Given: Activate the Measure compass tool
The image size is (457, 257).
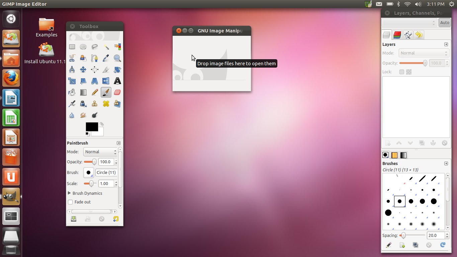Looking at the screenshot, I should 72,70.
